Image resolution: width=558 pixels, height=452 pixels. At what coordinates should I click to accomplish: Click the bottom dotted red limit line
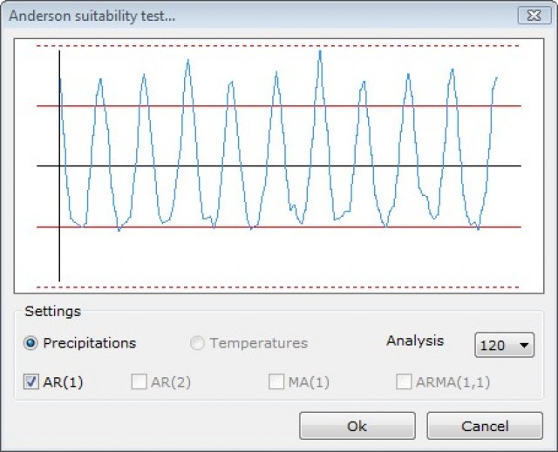(262, 287)
